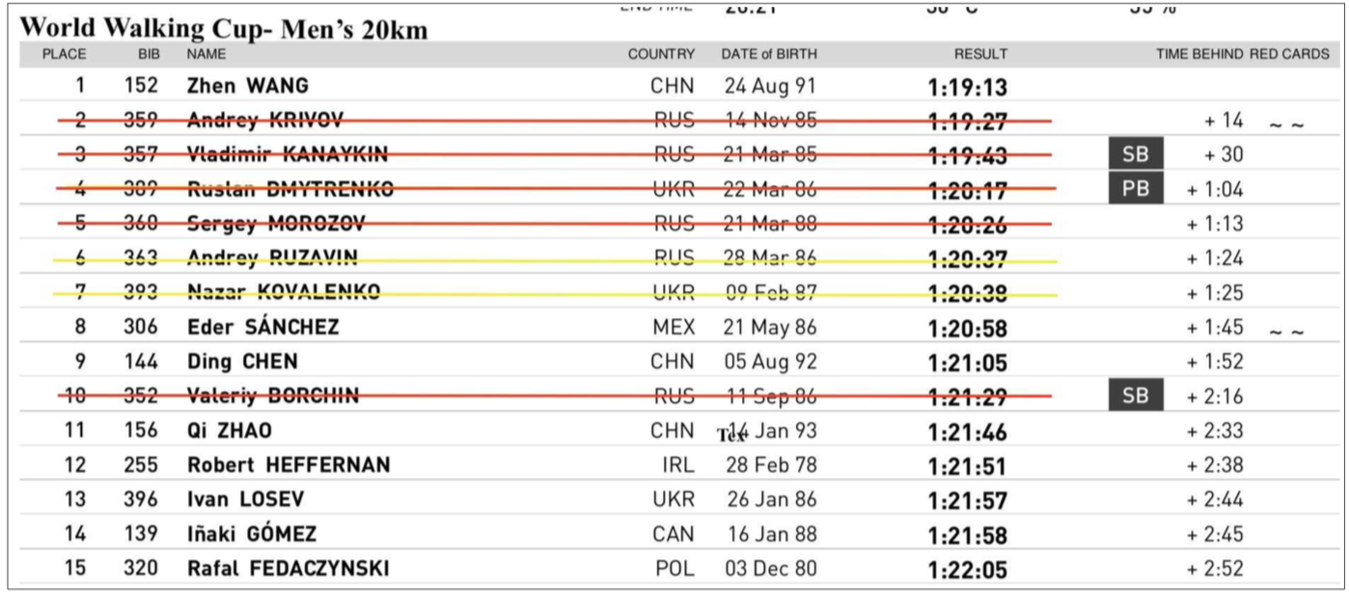The image size is (1349, 594).
Task: Select the BIB column header
Action: pos(149,55)
